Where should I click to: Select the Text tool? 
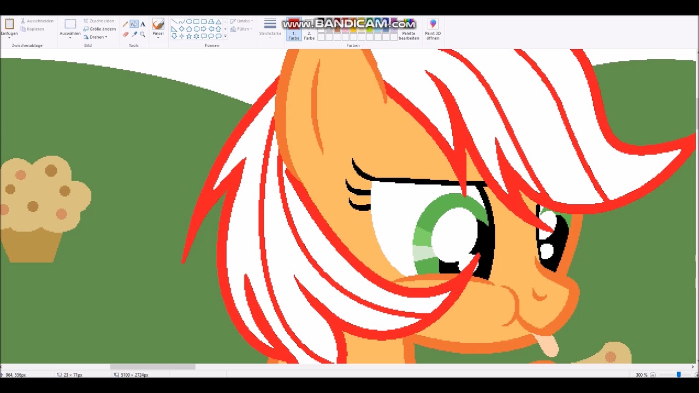pyautogui.click(x=143, y=24)
